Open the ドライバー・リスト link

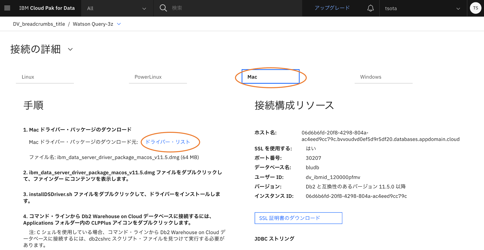[x=168, y=142]
